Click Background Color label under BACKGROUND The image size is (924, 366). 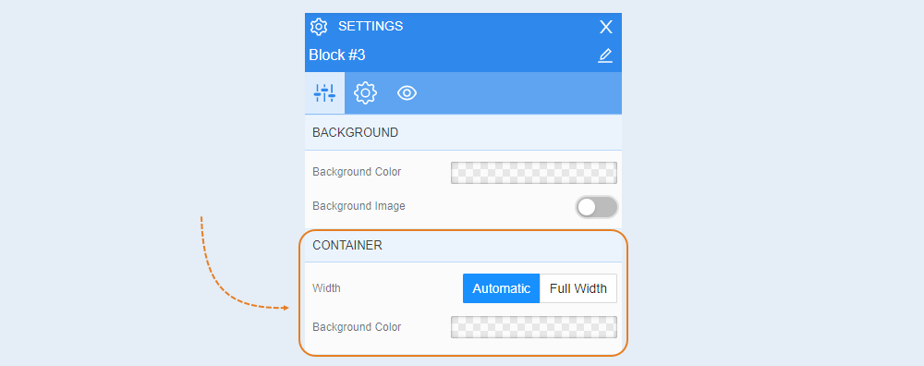coord(357,172)
